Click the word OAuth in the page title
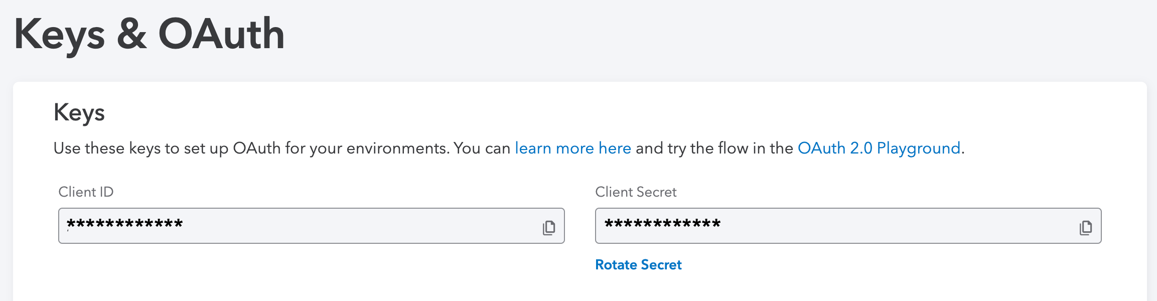 (x=221, y=34)
